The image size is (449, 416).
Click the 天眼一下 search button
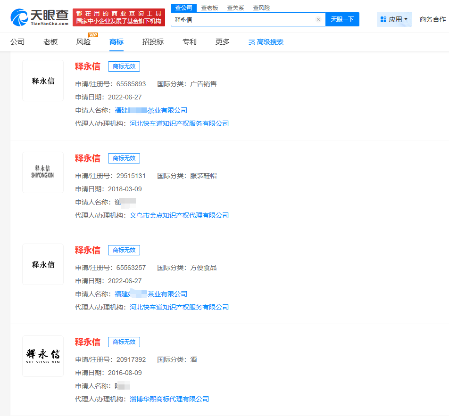coord(342,19)
